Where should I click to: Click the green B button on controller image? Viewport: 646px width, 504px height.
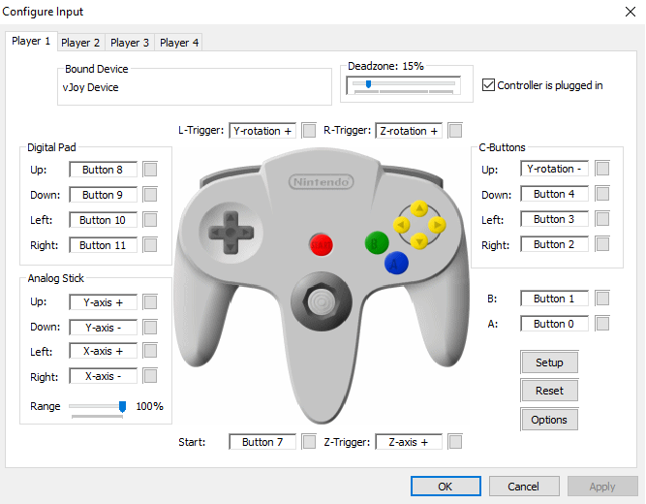coord(375,243)
